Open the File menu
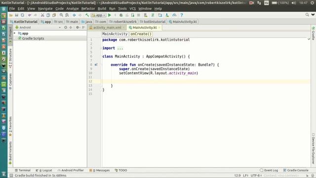The image size is (316, 178). [x=12, y=9]
